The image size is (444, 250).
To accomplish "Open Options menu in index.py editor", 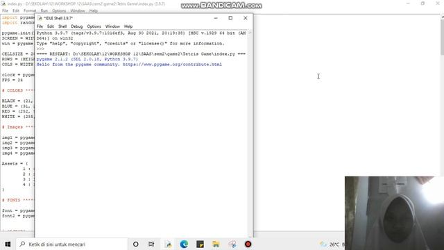I will click(x=59, y=11).
